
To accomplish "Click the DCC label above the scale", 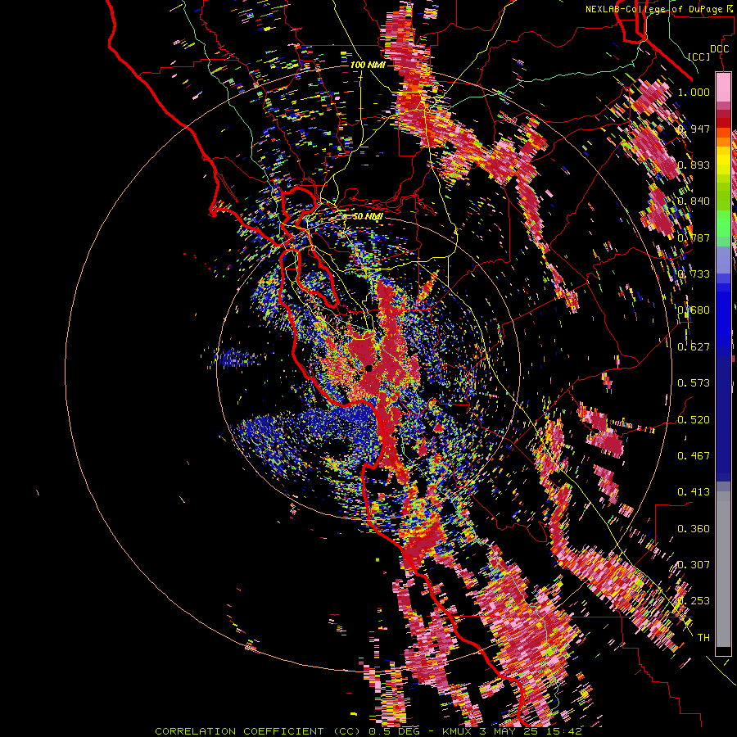I will click(x=719, y=48).
